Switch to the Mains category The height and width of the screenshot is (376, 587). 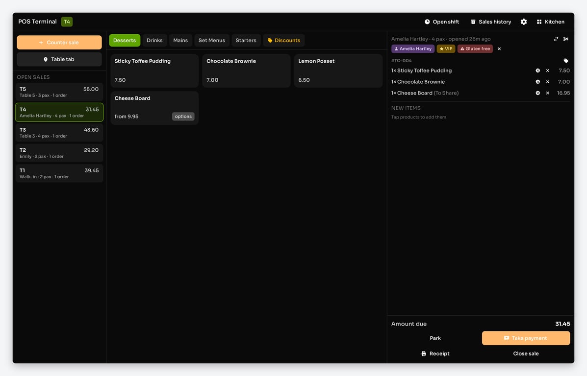pos(180,40)
